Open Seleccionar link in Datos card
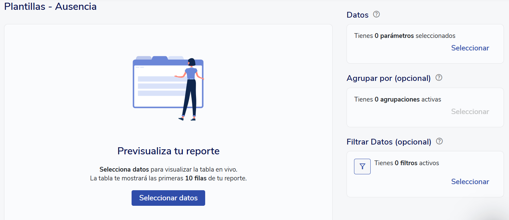 (470, 48)
